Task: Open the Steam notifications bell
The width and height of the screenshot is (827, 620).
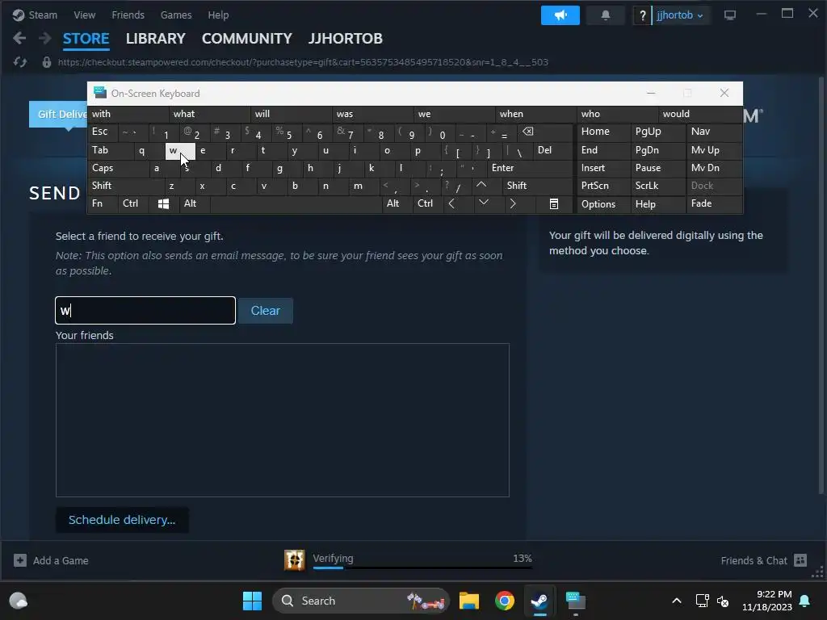Action: [x=606, y=15]
